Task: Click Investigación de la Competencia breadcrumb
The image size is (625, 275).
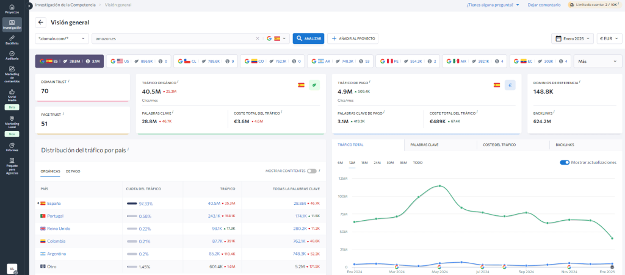Action: (x=65, y=5)
